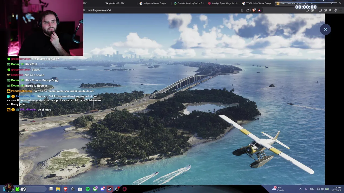The width and height of the screenshot is (344, 193).
Task: Click chat username S4L_Ghosty
Action: click(x=28, y=110)
